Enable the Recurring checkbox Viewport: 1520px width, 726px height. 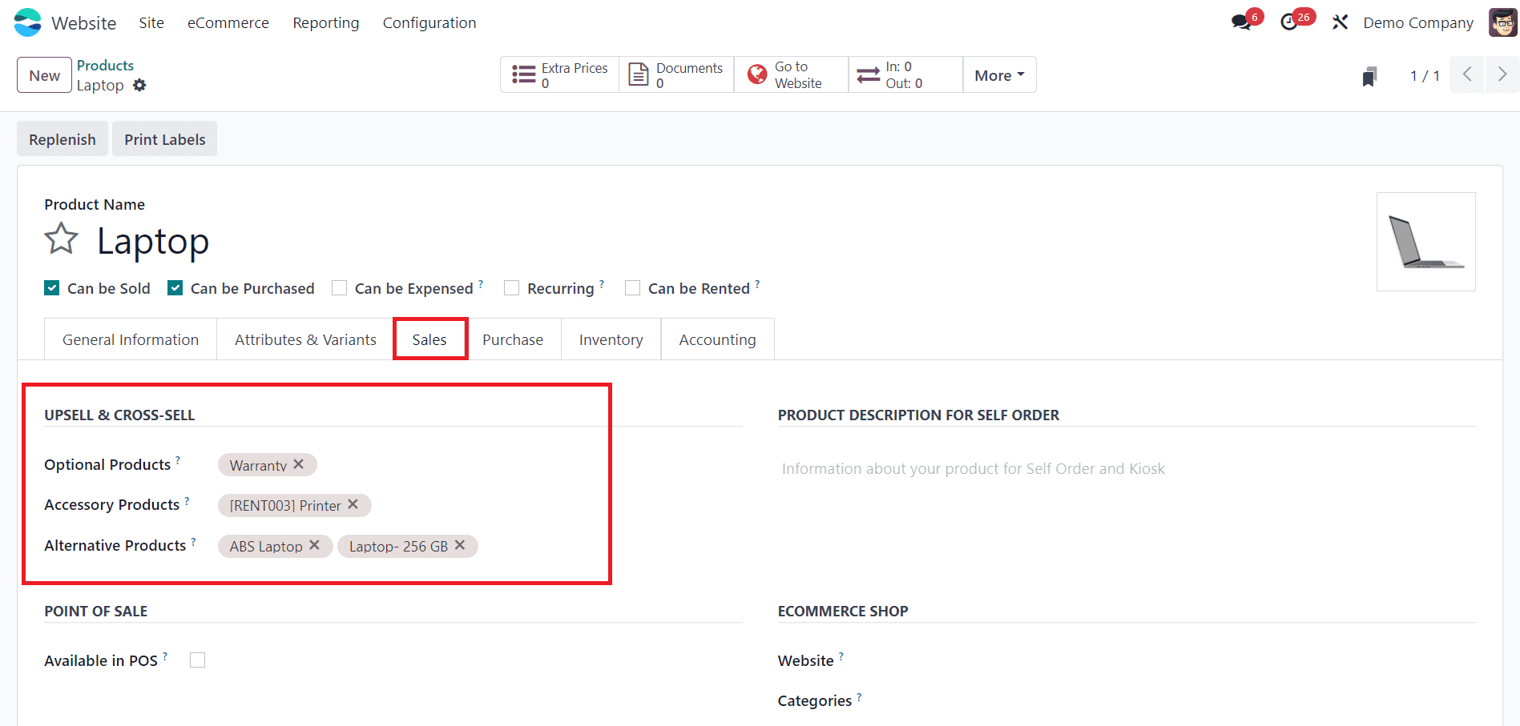tap(512, 288)
